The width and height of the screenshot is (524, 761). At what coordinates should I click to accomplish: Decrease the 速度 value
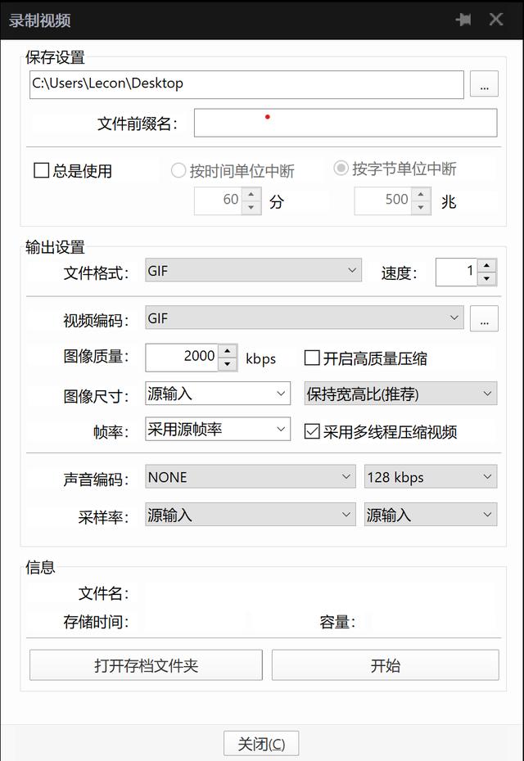(x=486, y=278)
